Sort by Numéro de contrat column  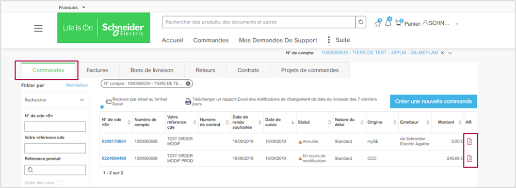(x=227, y=122)
